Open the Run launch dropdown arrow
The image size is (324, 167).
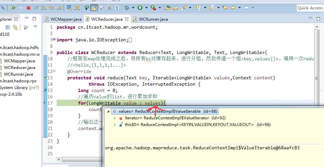pyautogui.click(x=146, y=8)
